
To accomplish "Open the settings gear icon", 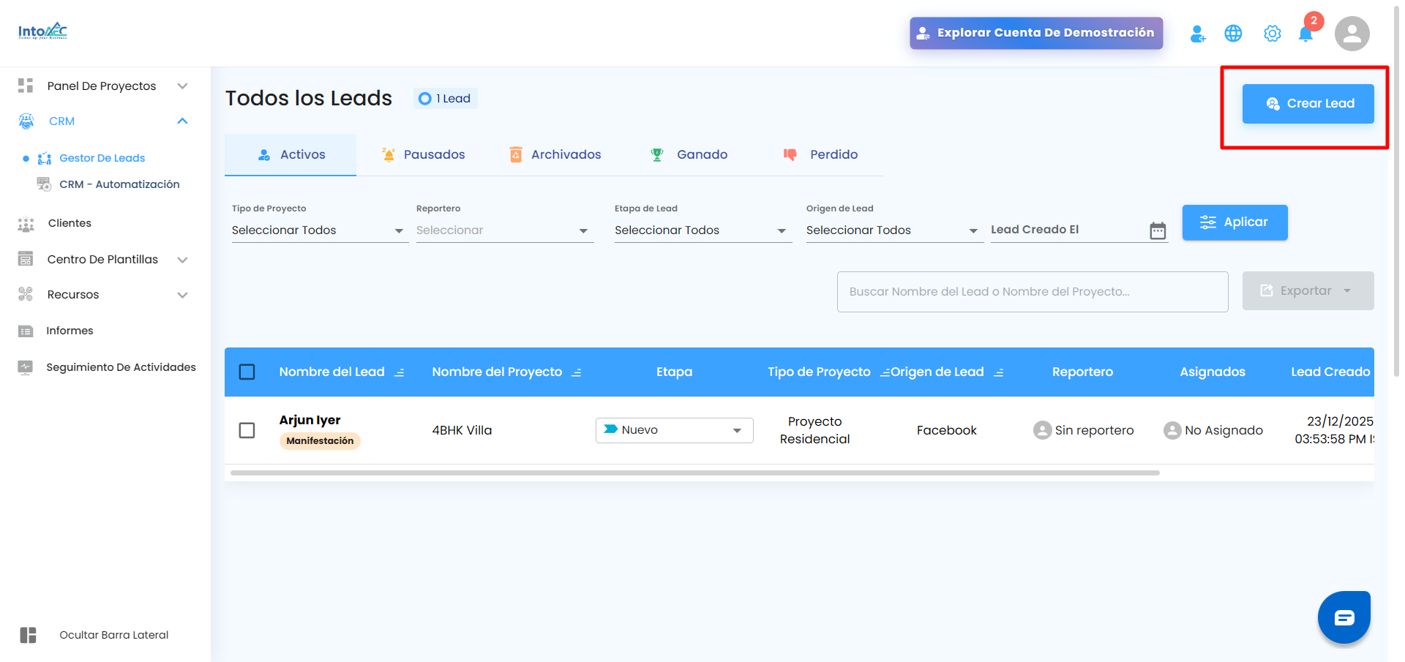I will (1273, 34).
